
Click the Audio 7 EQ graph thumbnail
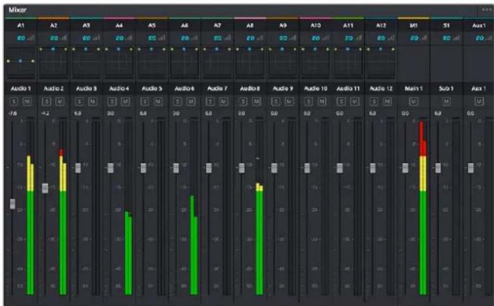218,62
